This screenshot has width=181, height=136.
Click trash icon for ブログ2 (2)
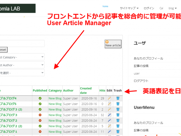[118, 126]
